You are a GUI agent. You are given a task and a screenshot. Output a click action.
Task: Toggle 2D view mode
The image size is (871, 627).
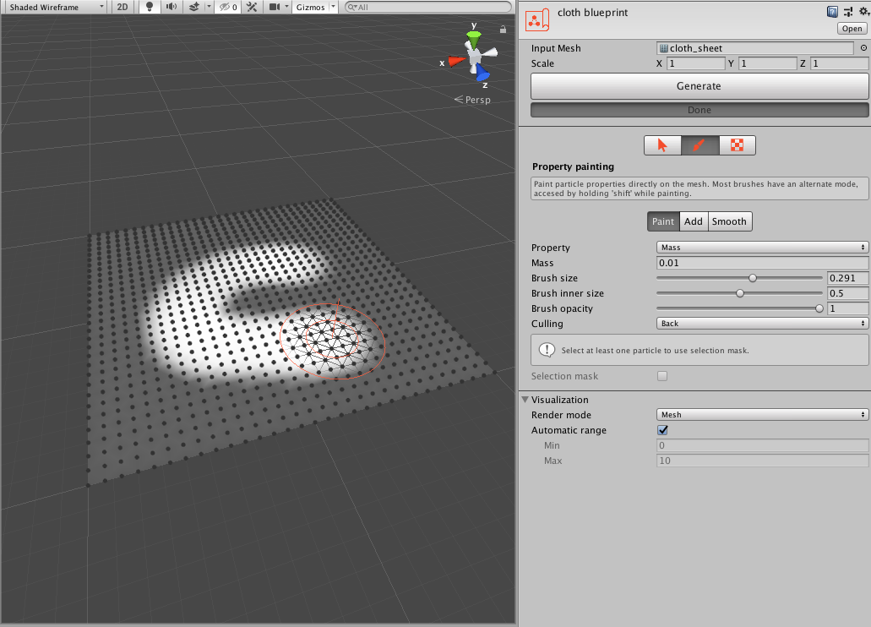[x=122, y=8]
